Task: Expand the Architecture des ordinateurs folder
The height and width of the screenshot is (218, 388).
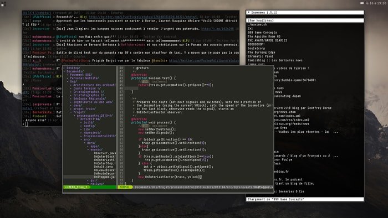Action: [x=94, y=85]
